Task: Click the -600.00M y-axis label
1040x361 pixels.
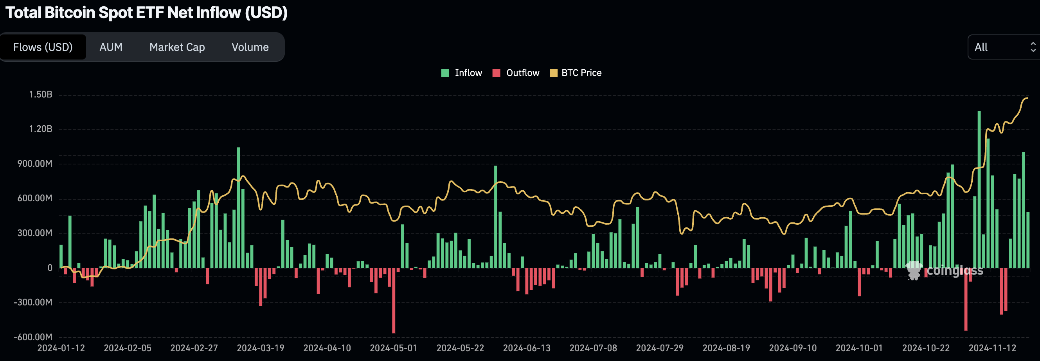Action: [x=33, y=337]
